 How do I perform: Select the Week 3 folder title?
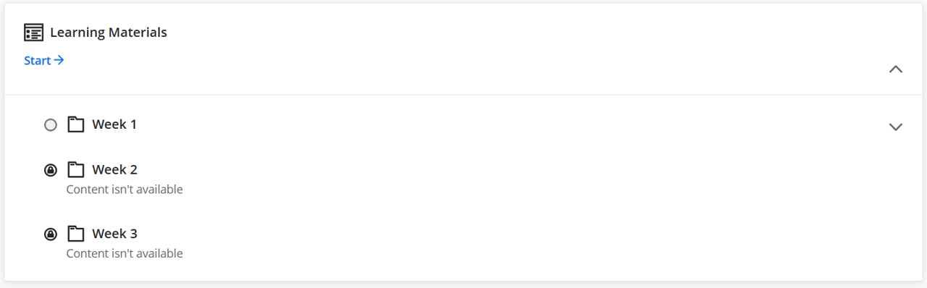coord(114,234)
